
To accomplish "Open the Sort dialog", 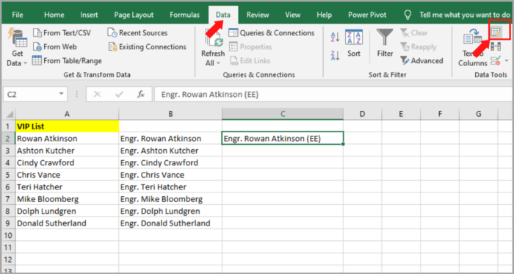I will 354,43.
